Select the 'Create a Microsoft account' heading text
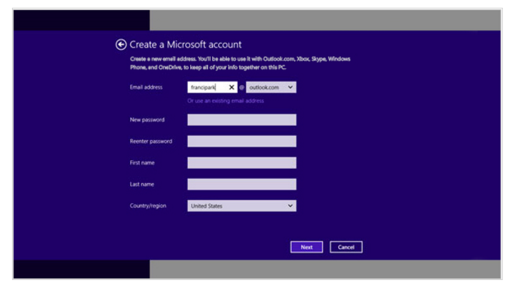This screenshot has width=517, height=292. pyautogui.click(x=186, y=45)
